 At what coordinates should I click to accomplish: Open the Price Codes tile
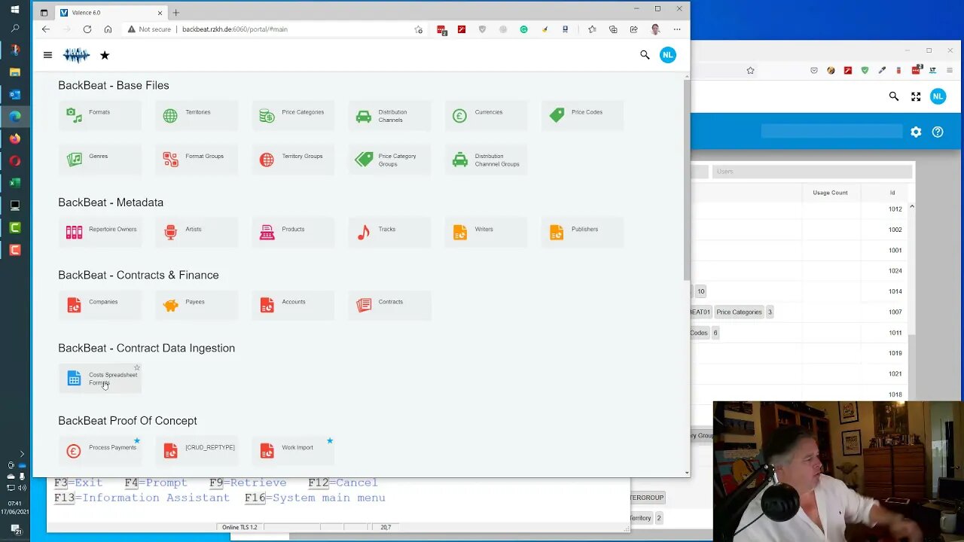click(x=581, y=115)
